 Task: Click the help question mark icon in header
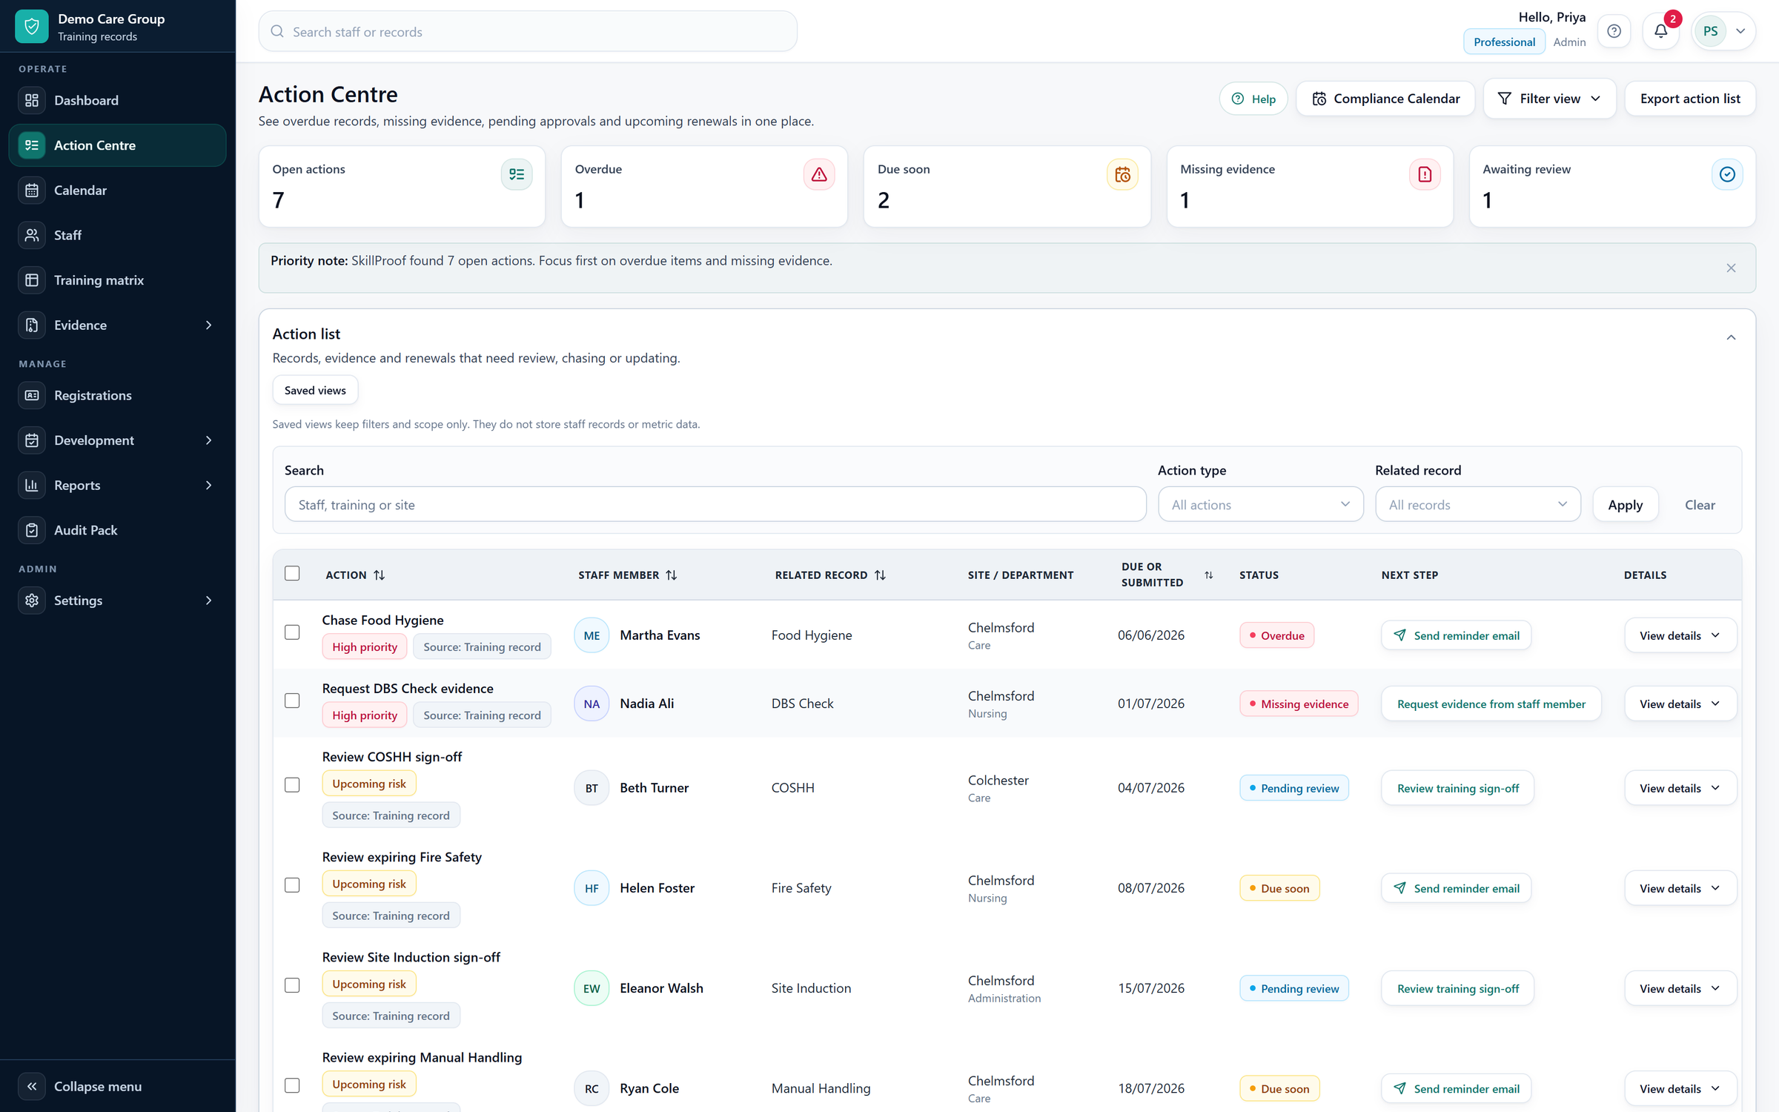coord(1614,31)
